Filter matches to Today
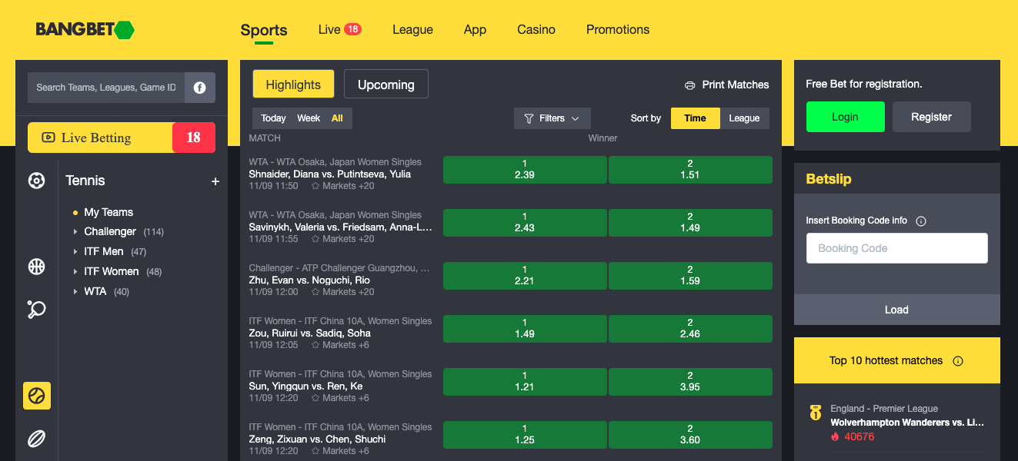 pyautogui.click(x=273, y=118)
